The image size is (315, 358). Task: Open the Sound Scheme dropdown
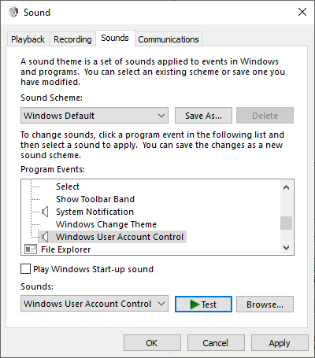click(x=94, y=116)
